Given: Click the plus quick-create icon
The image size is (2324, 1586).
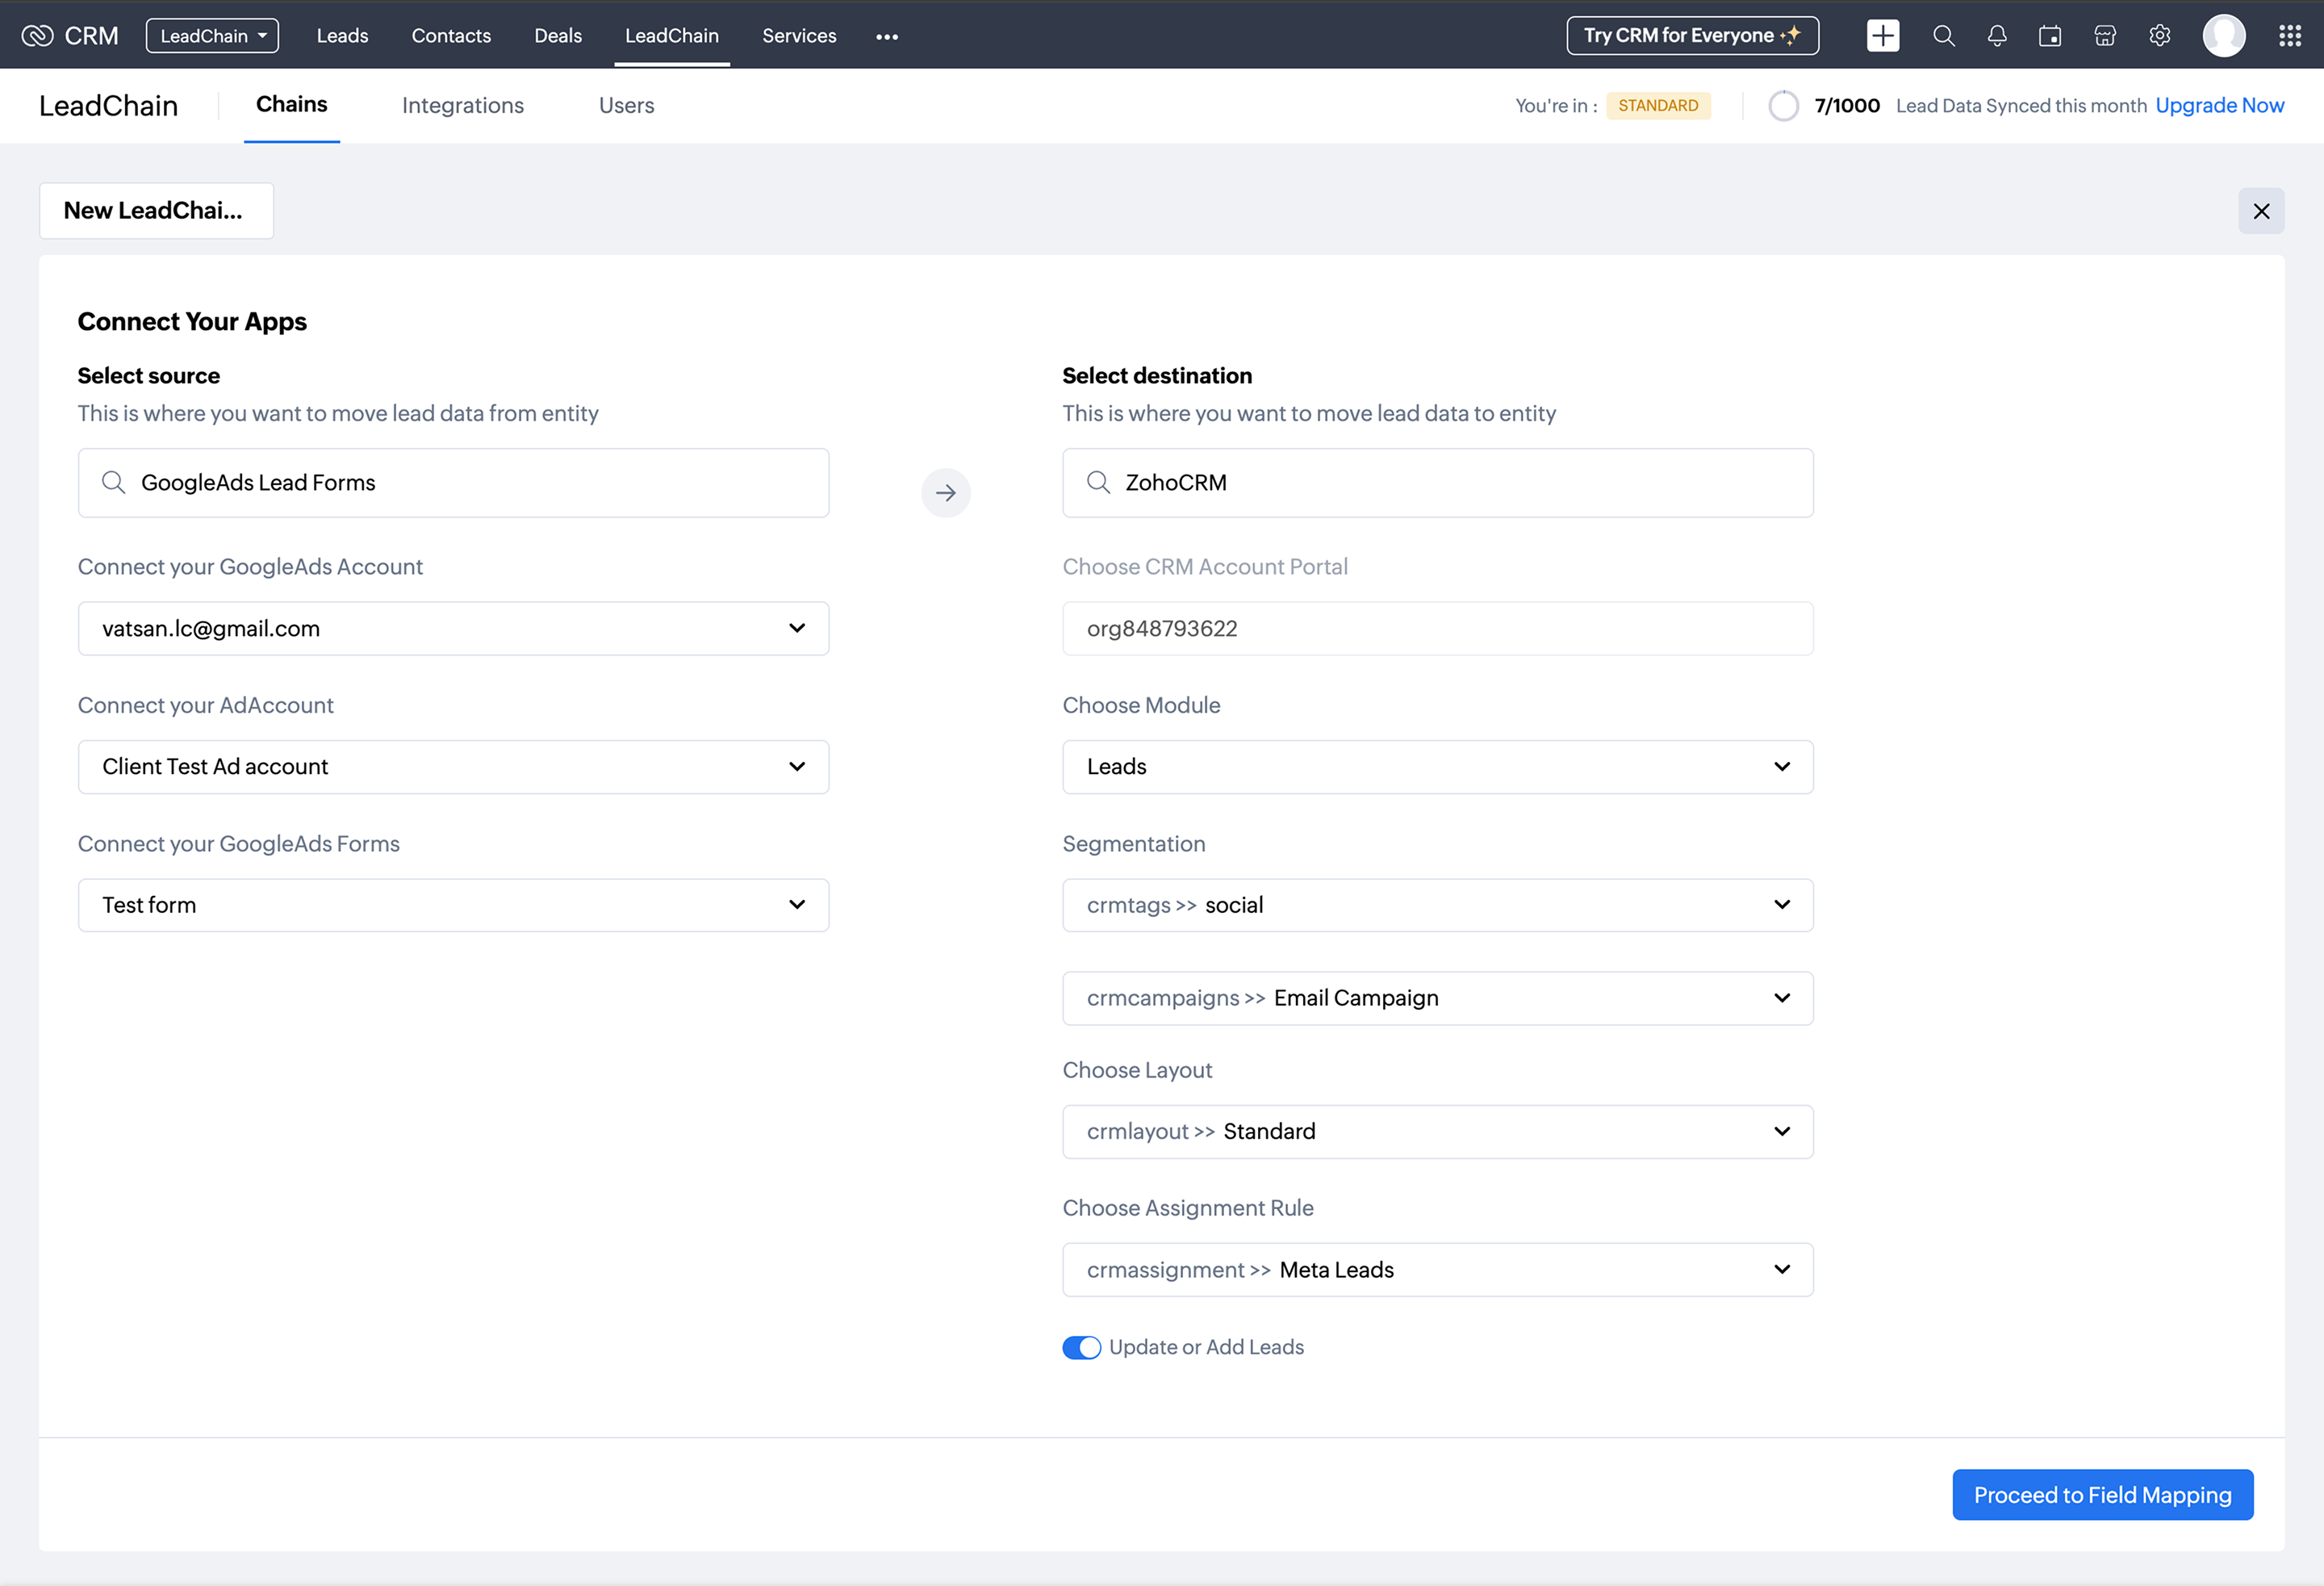Looking at the screenshot, I should 1882,36.
